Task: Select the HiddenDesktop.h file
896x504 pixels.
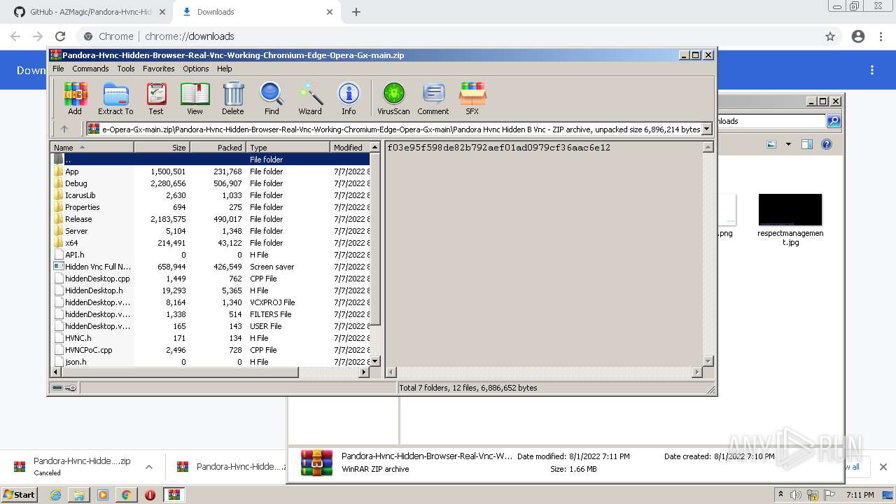Action: (211, 290)
